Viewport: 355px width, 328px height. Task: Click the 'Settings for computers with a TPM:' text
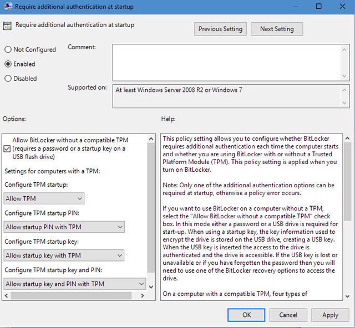pyautogui.click(x=52, y=171)
